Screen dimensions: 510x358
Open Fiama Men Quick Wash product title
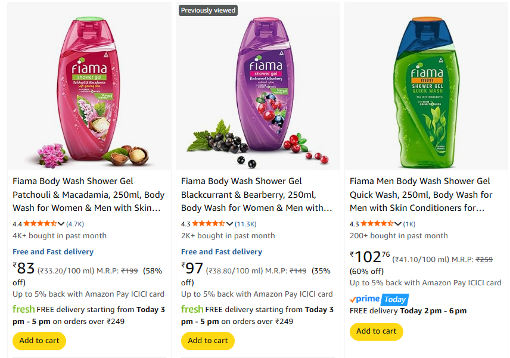tap(421, 194)
